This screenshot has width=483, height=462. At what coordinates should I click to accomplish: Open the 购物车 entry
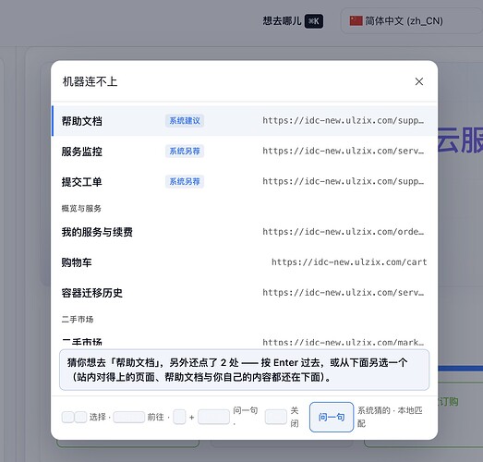[245, 262]
